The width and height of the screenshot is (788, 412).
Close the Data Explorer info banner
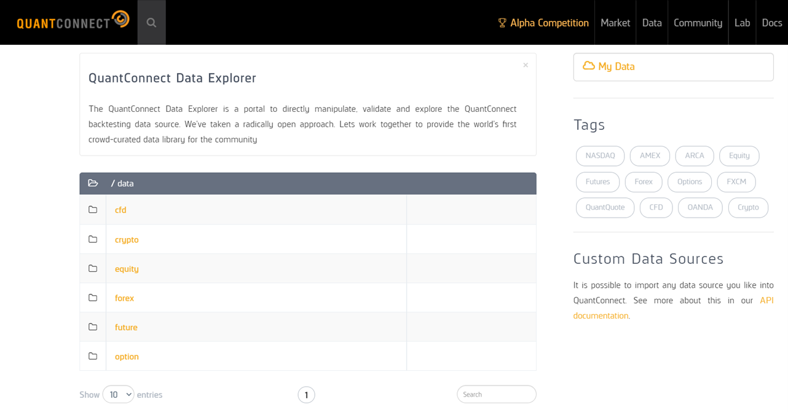tap(526, 65)
